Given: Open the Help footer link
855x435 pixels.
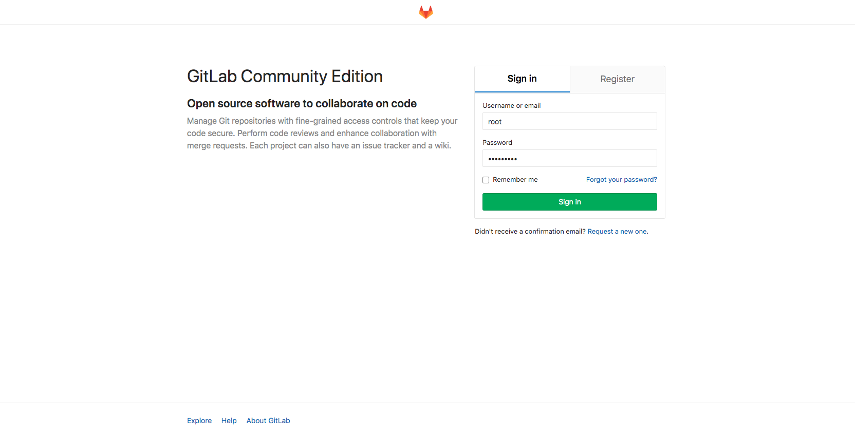Looking at the screenshot, I should tap(229, 421).
